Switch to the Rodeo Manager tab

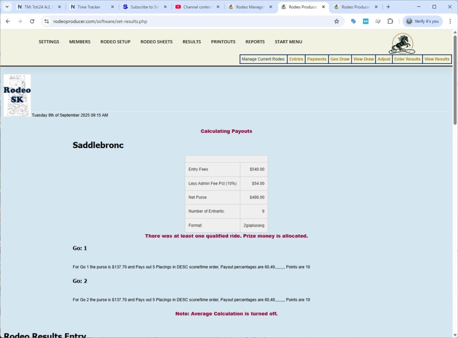coord(250,7)
